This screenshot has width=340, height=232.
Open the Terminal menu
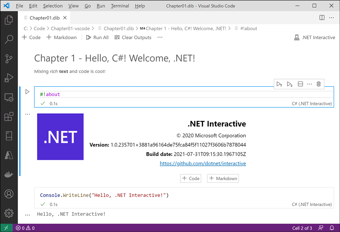tap(120, 6)
